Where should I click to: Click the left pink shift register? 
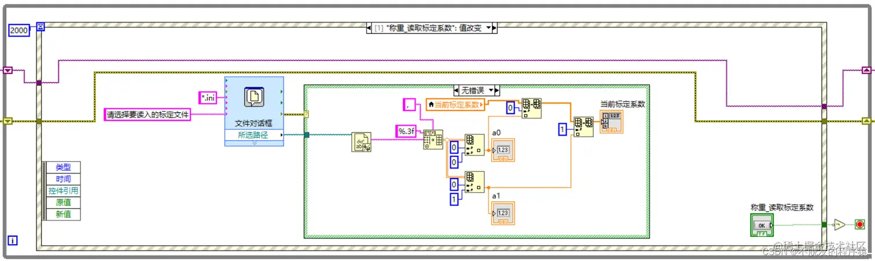point(8,71)
